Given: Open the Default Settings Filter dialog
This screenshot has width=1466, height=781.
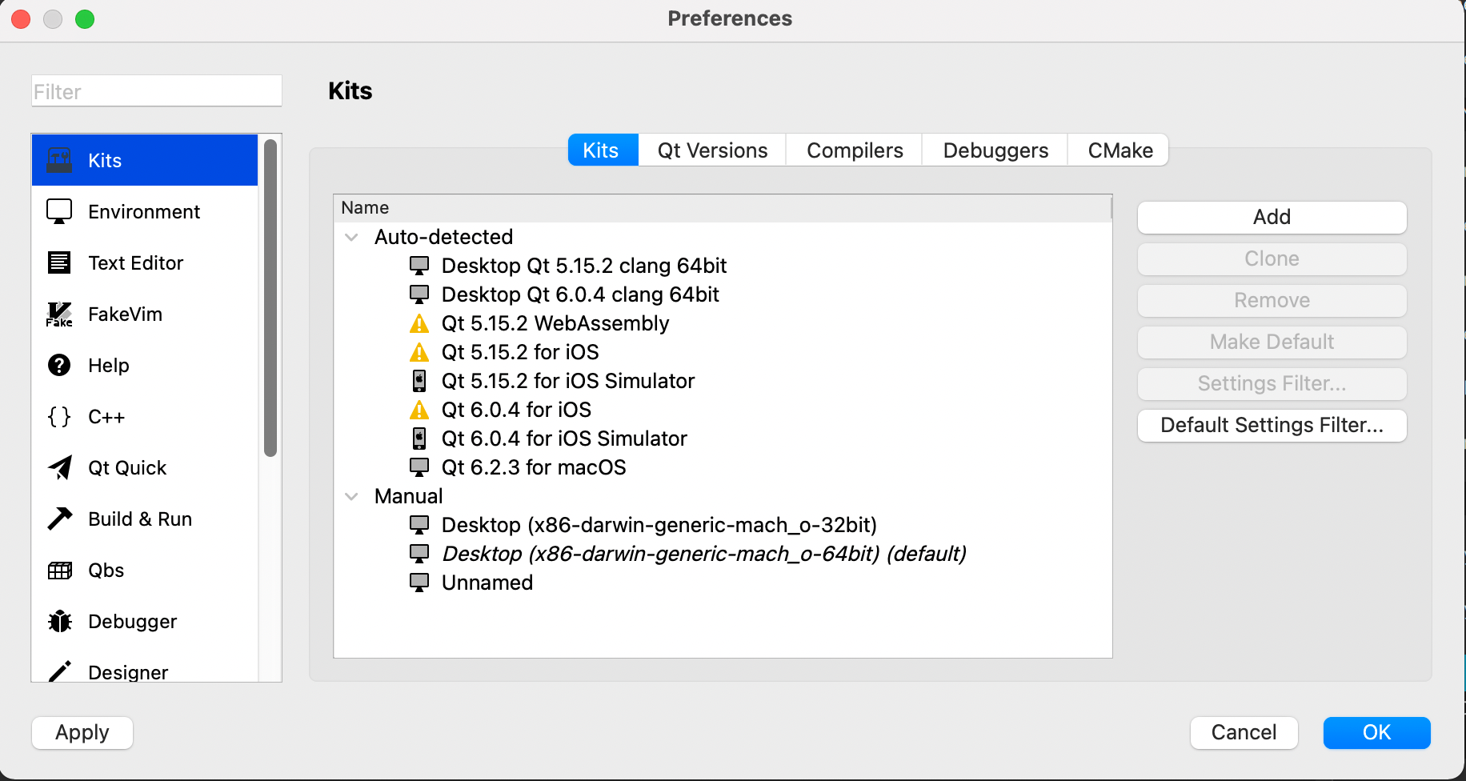Looking at the screenshot, I should coord(1271,425).
